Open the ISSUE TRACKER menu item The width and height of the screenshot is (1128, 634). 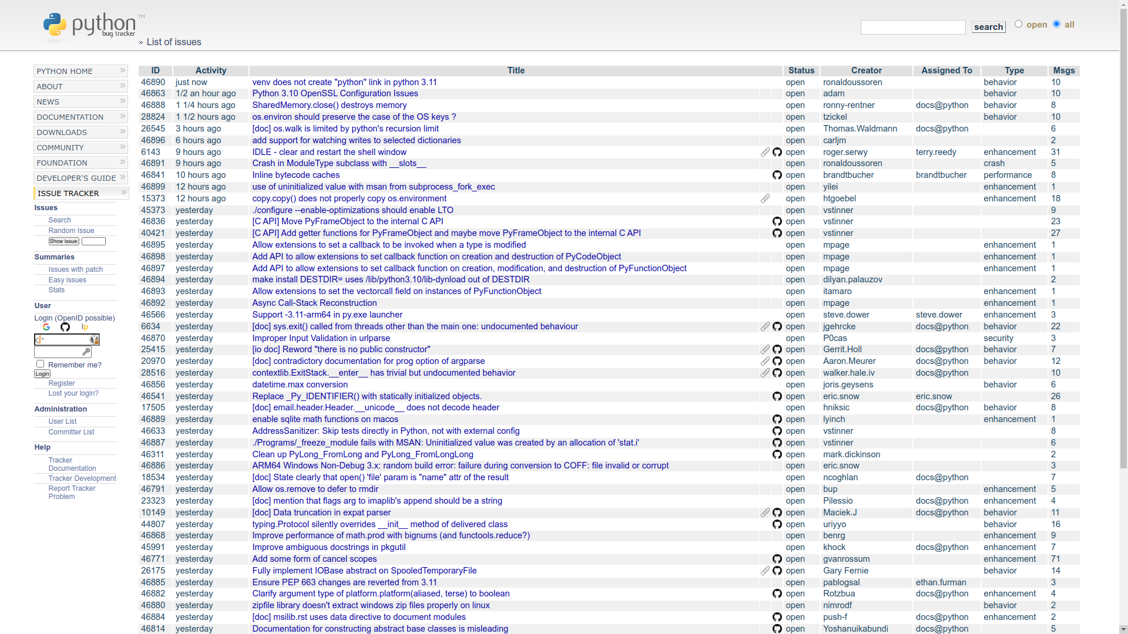point(81,193)
